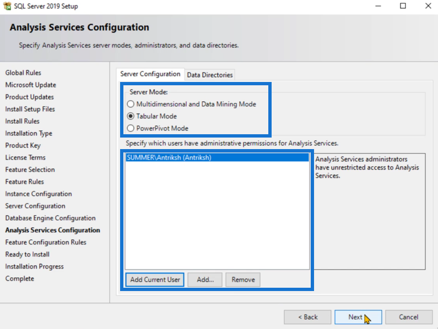
Task: Go to Next setup step
Action: (358, 317)
